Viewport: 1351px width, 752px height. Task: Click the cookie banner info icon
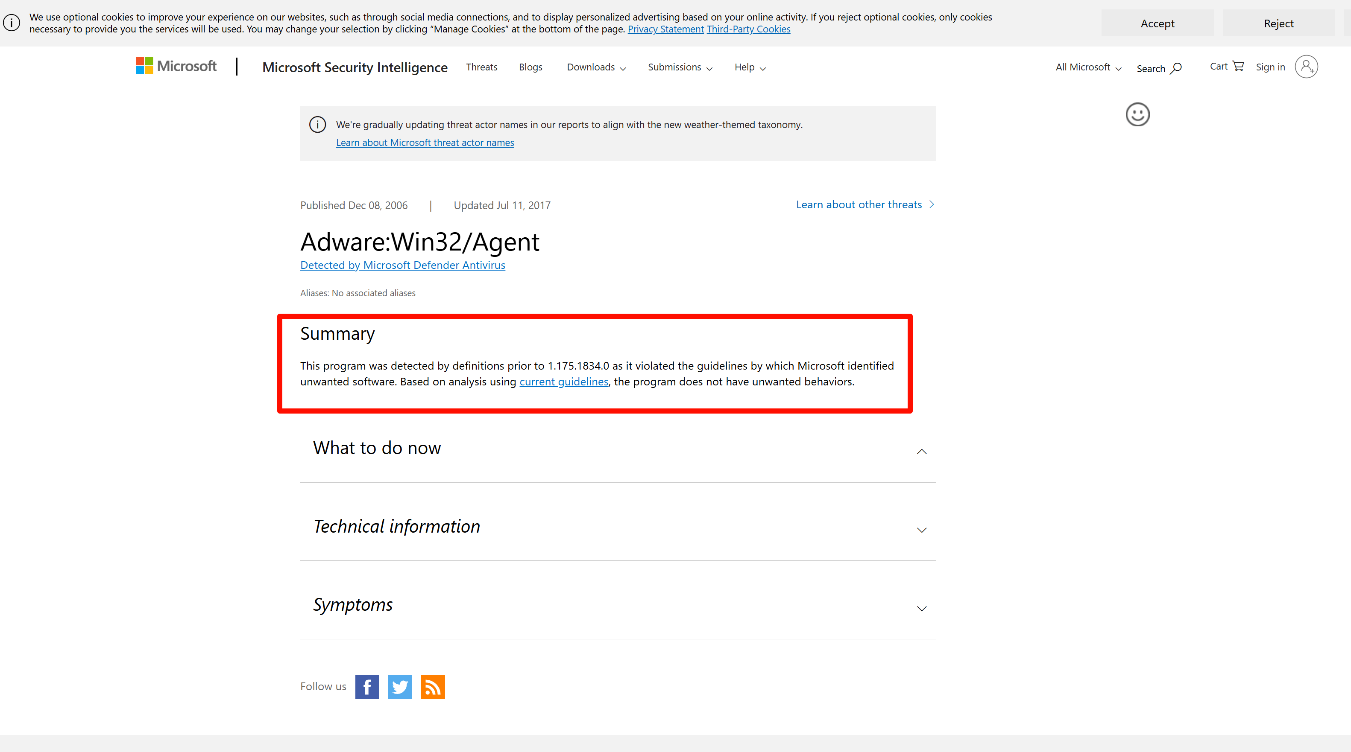12,23
